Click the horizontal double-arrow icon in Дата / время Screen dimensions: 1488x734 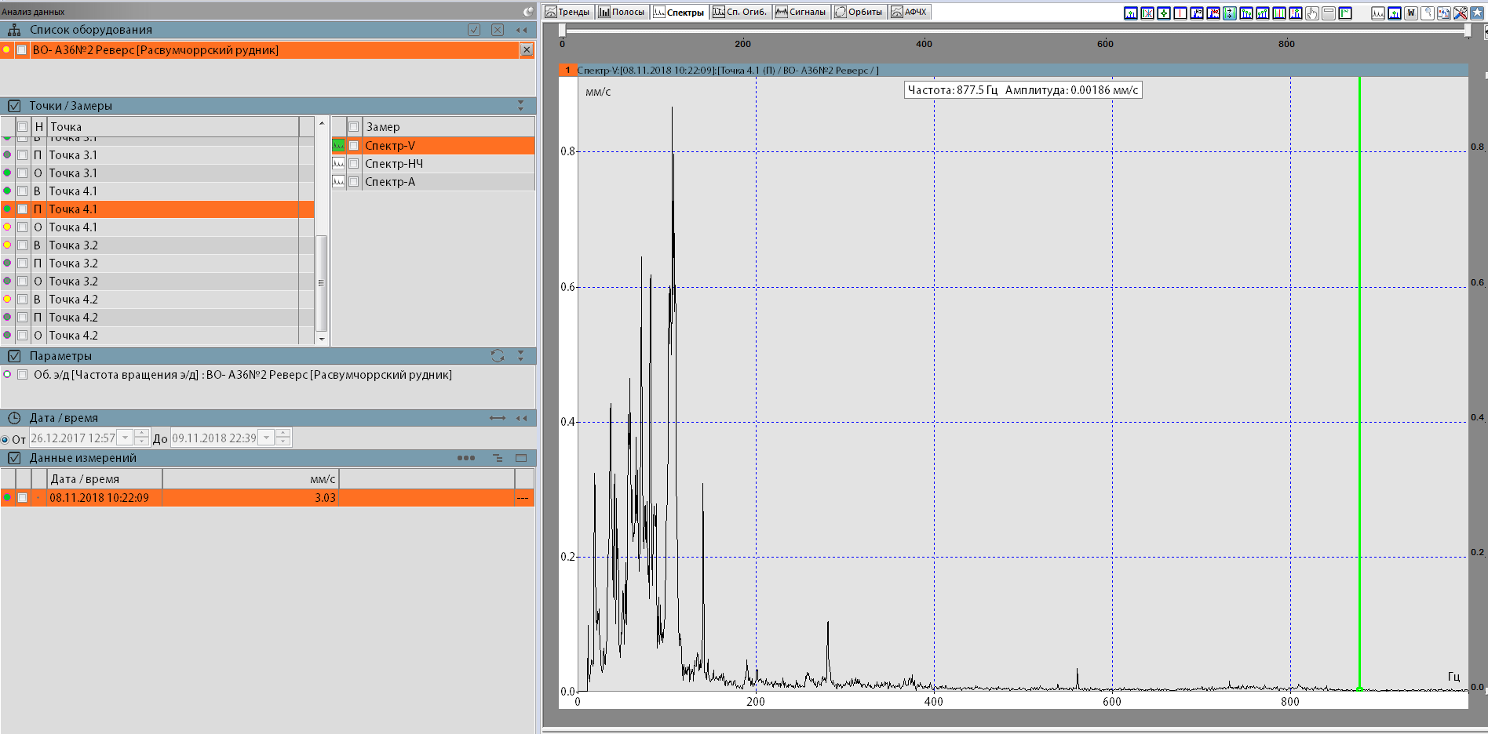coord(498,418)
